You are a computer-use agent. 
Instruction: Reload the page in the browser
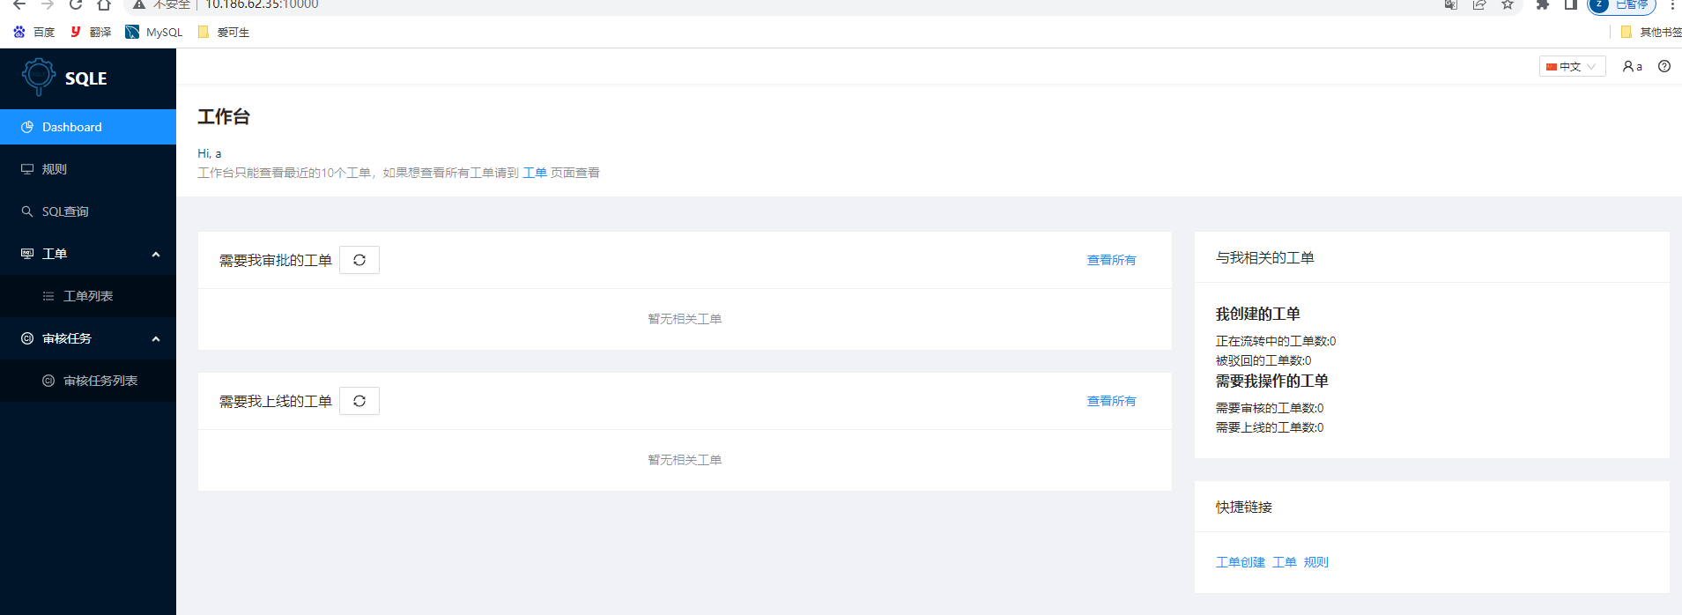click(76, 4)
